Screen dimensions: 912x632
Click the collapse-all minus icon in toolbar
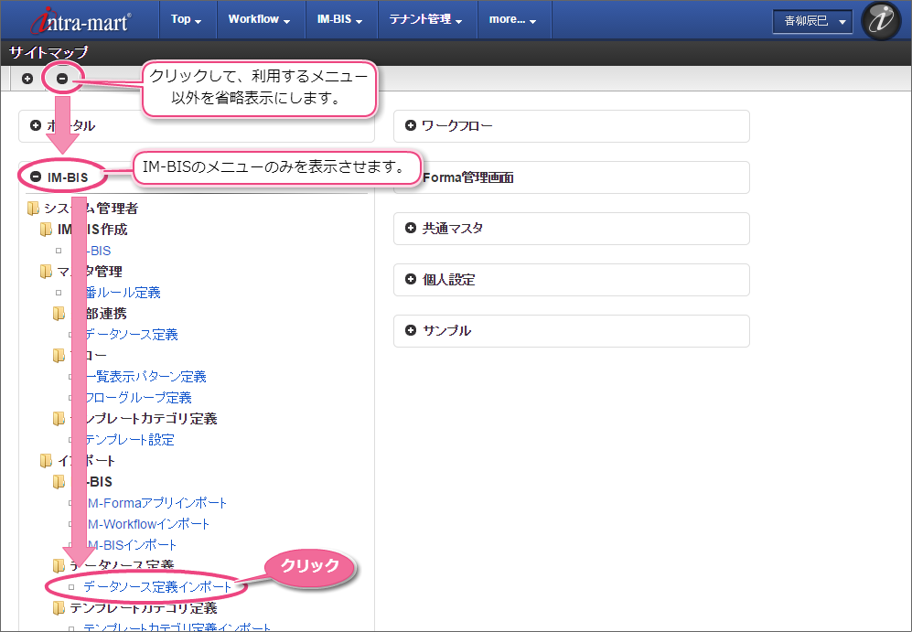tap(62, 79)
